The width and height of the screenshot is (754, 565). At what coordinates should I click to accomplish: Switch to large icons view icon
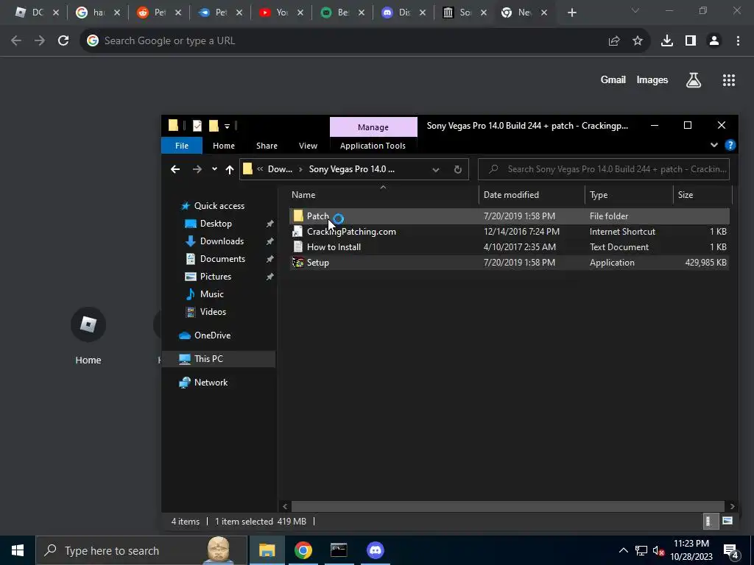coord(727,521)
